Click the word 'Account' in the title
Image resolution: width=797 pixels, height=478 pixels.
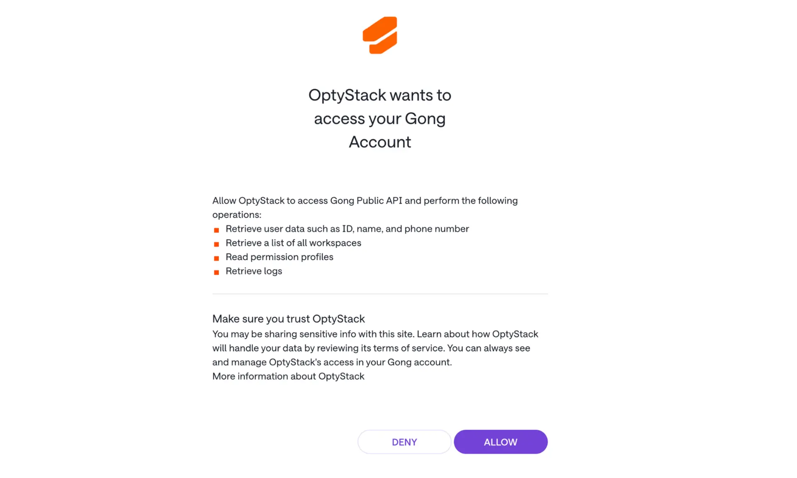pos(379,142)
